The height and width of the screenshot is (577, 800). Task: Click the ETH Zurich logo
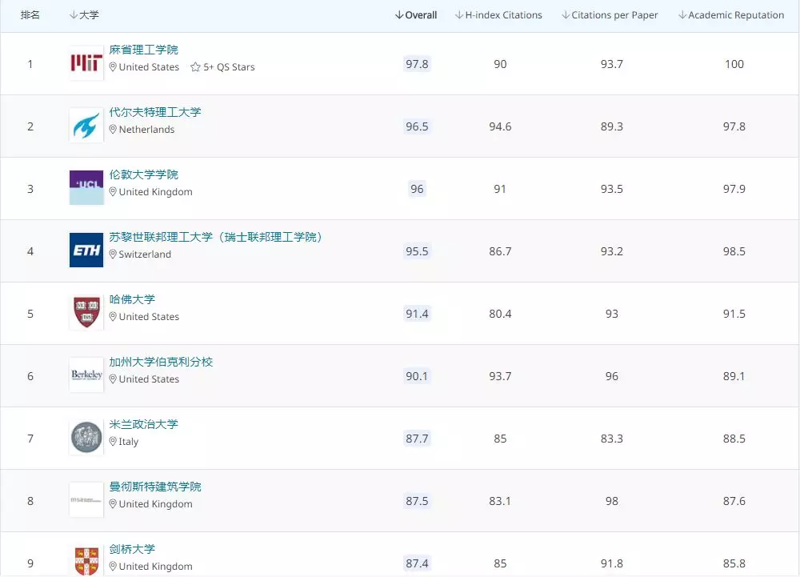tap(86, 250)
